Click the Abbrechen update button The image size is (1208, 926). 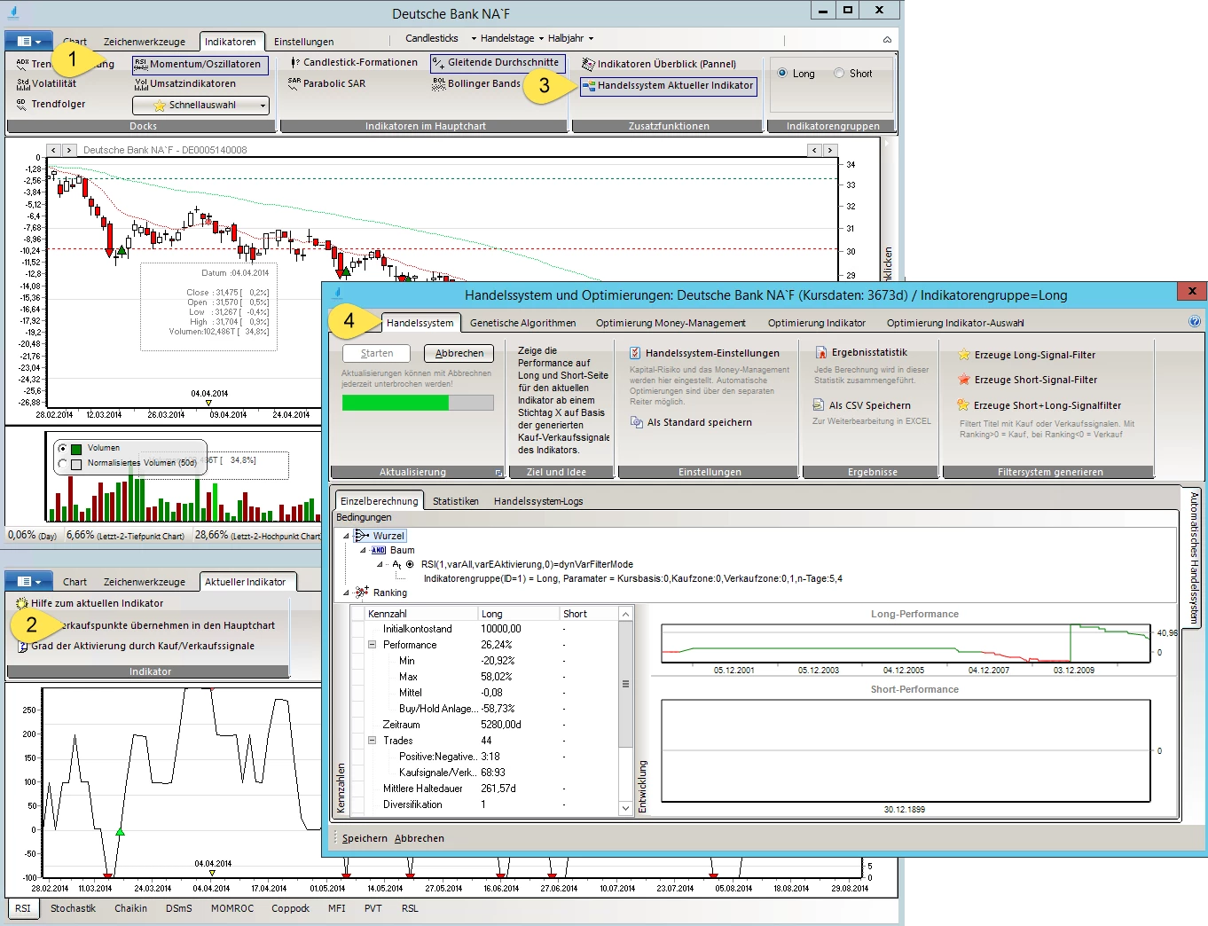459,353
